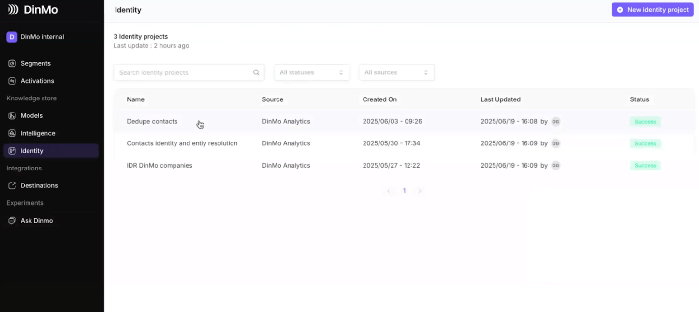Click DinMo Analytics in Dedupe contacts row
Viewport: 699px width, 312px height.
coord(286,121)
